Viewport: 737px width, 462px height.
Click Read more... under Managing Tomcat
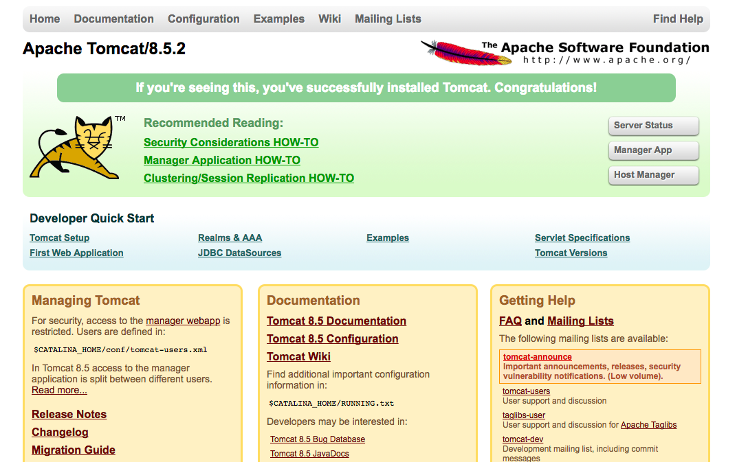59,390
